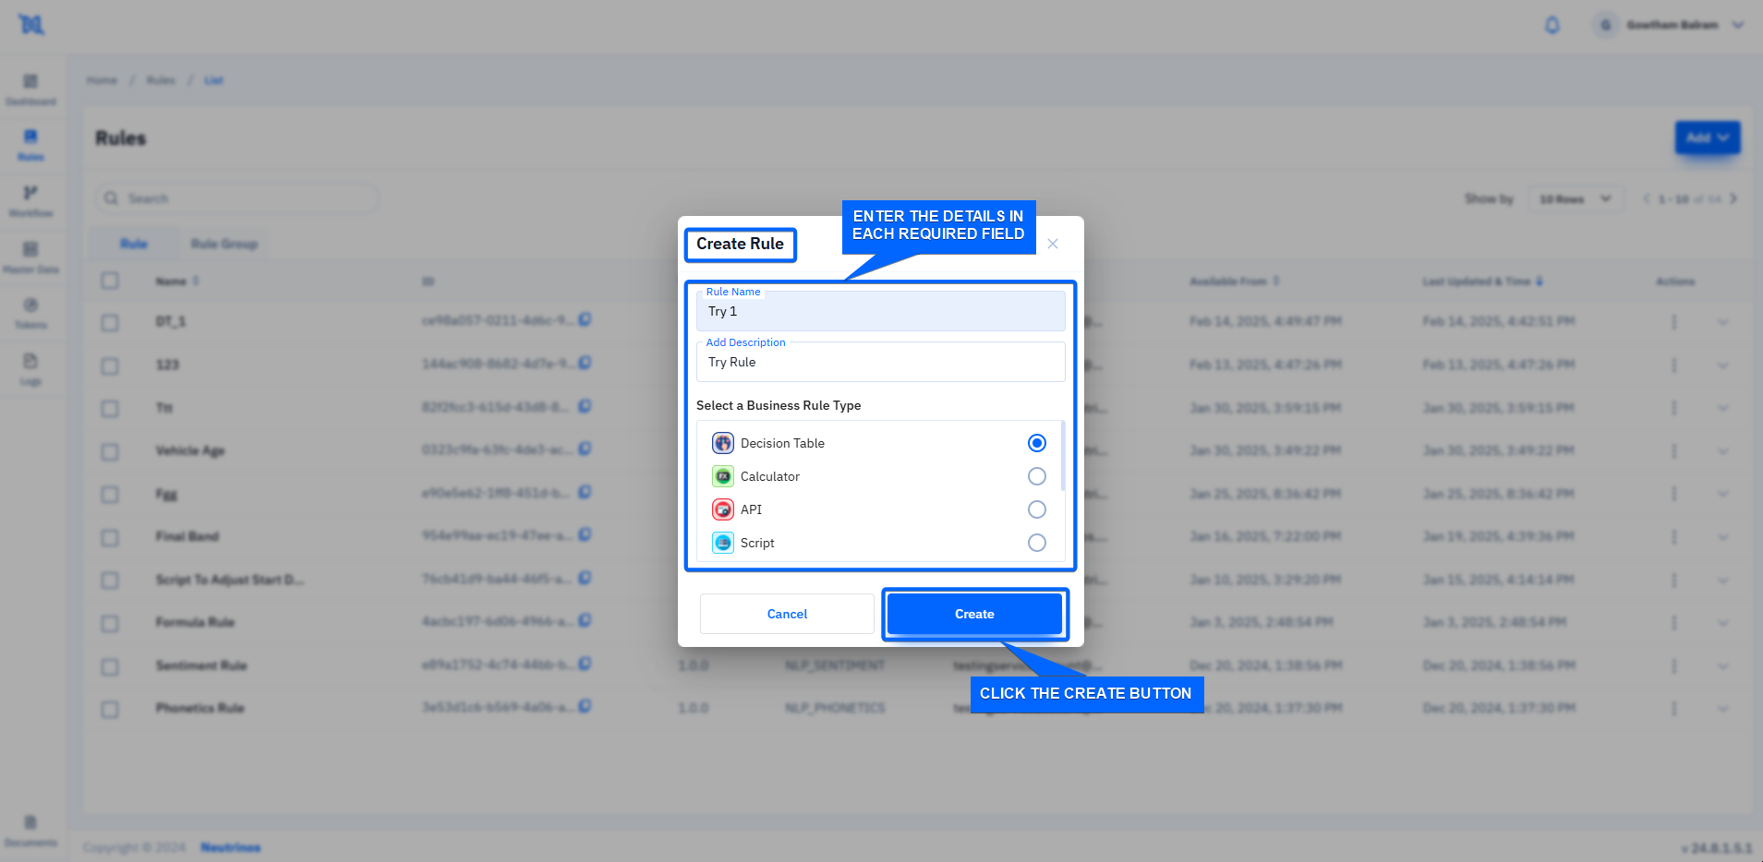Screen dimensions: 1763x862
Task: Click the Home breadcrumb
Action: [x=102, y=80]
